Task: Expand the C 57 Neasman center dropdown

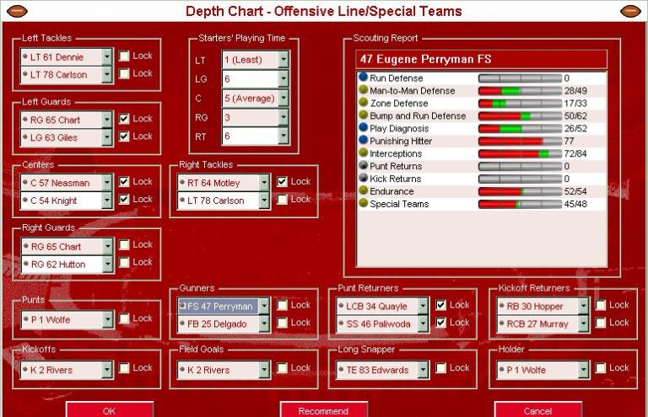Action: point(107,182)
